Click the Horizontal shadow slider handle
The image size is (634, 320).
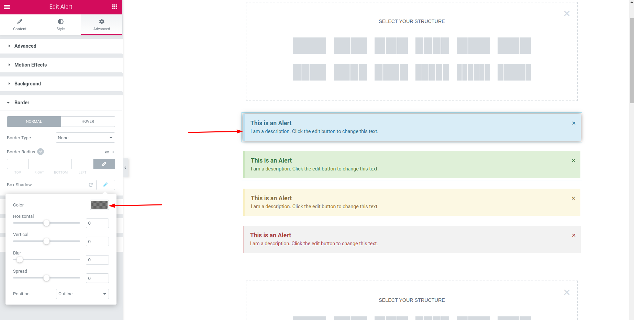tap(46, 223)
